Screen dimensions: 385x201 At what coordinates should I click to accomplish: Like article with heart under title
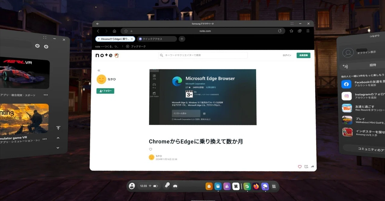coord(151,149)
